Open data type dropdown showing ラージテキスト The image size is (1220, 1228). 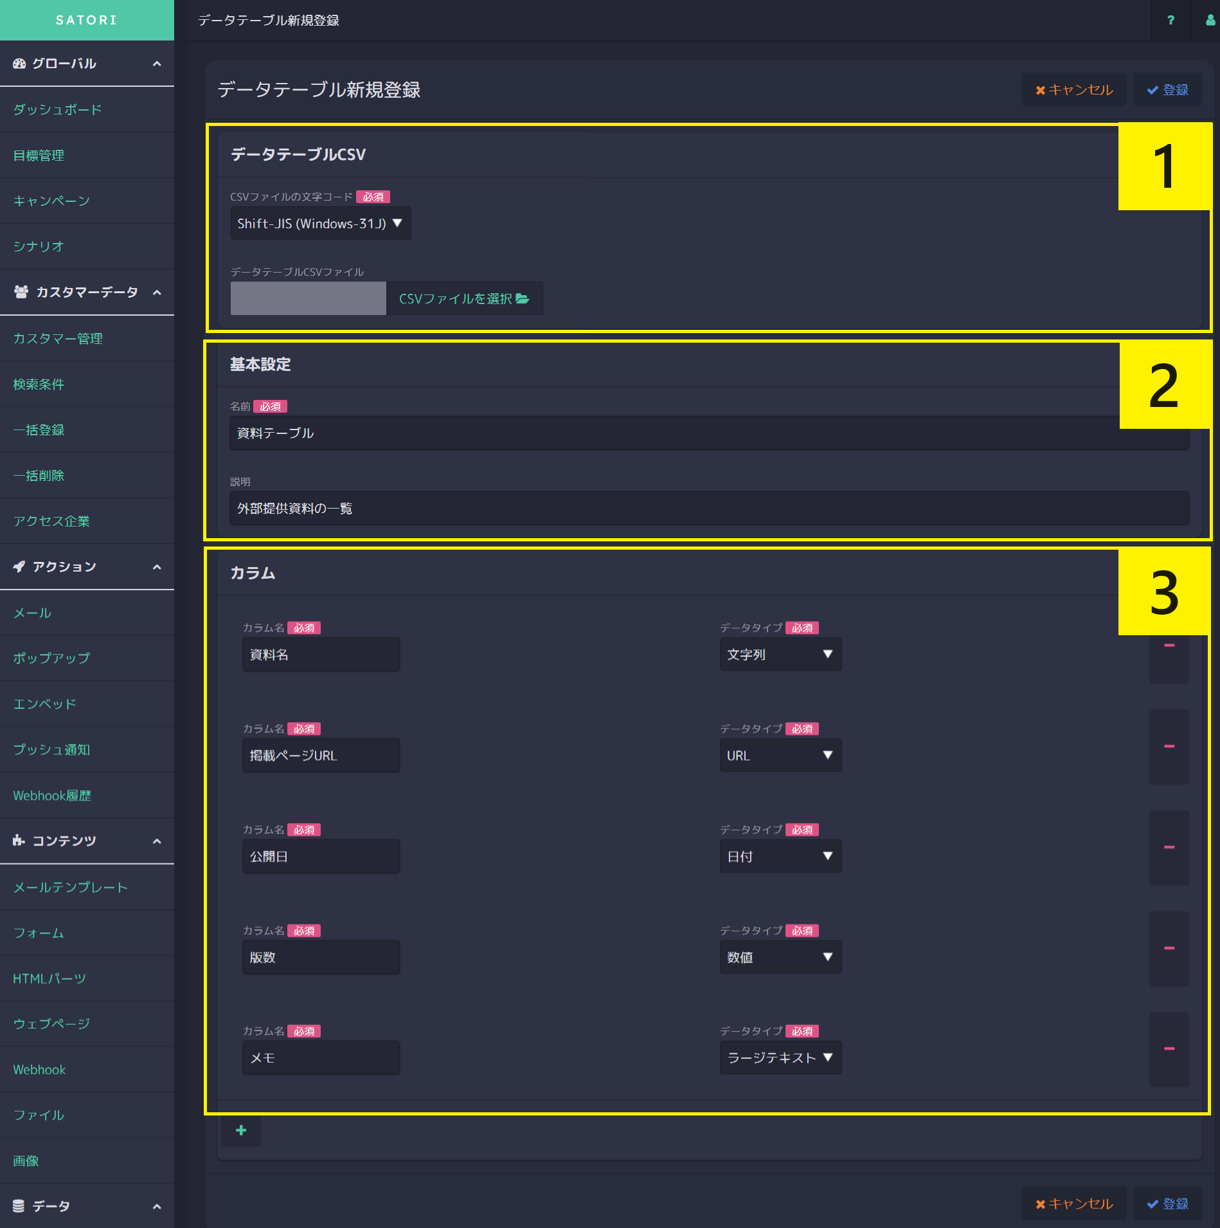[780, 1058]
